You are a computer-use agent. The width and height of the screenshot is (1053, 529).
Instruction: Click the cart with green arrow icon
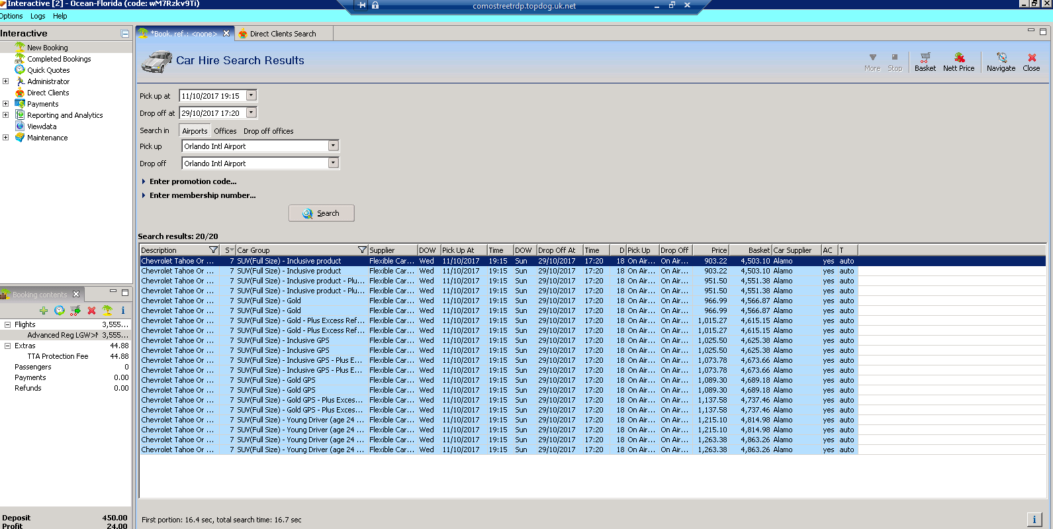tap(75, 311)
